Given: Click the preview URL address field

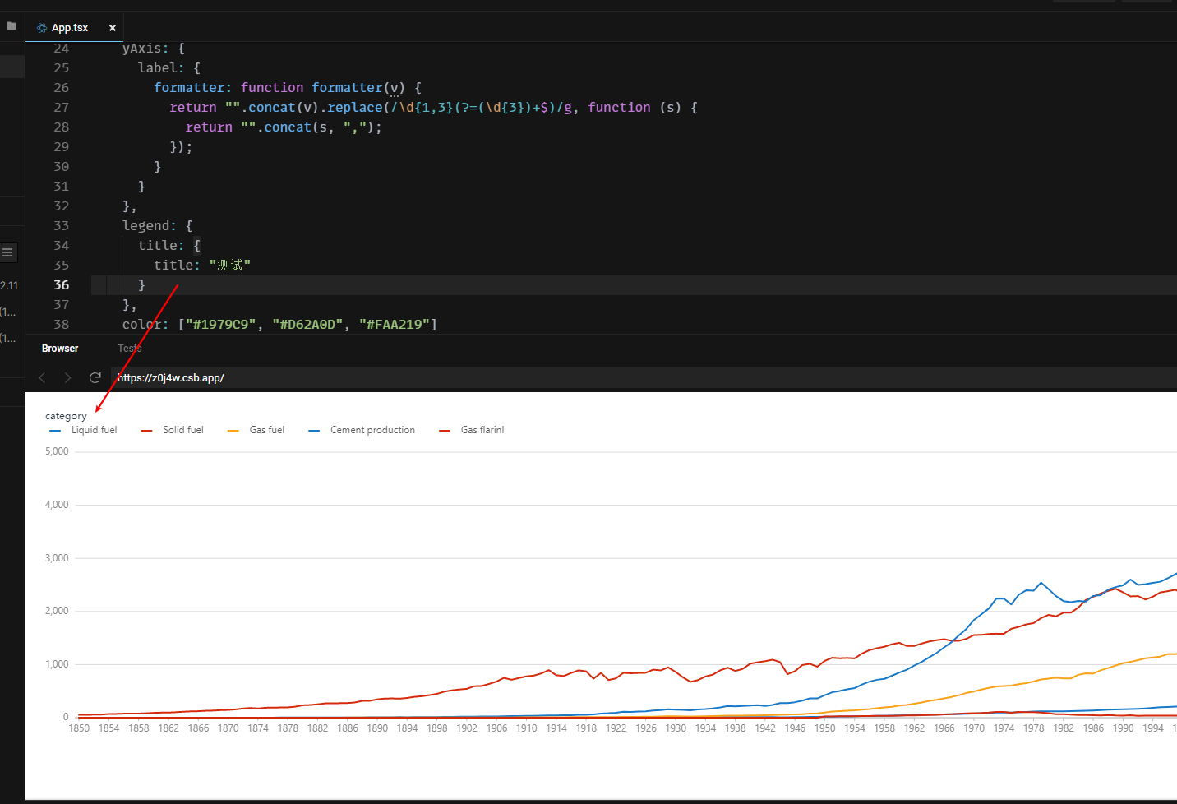Looking at the screenshot, I should pos(644,377).
